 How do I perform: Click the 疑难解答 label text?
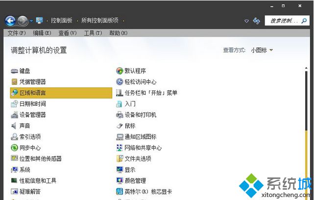(30, 192)
